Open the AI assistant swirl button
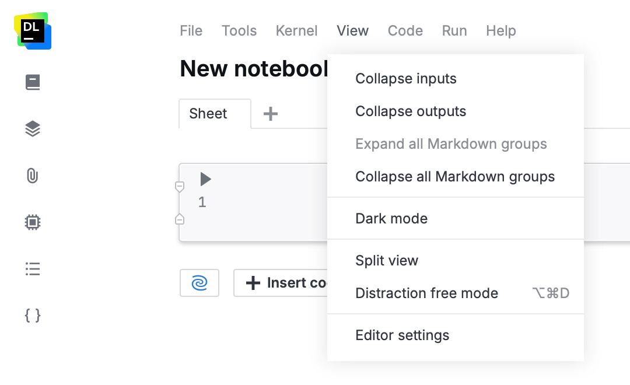 pos(199,282)
